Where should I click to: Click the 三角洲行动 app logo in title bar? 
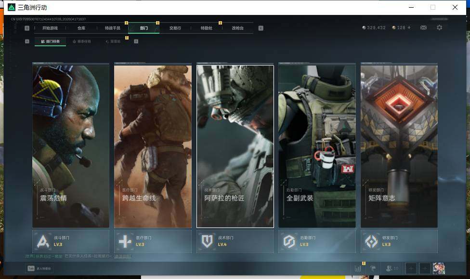click(12, 7)
